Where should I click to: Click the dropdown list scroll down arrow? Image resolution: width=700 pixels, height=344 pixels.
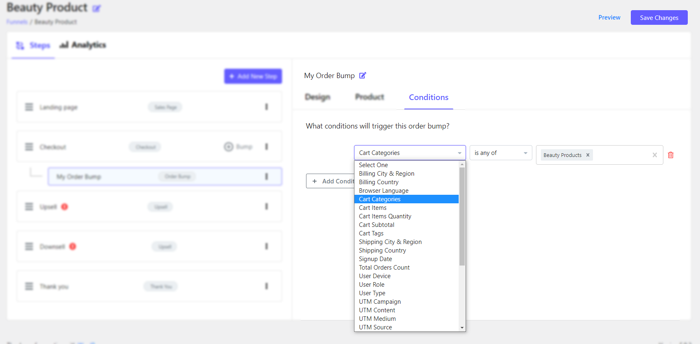[x=462, y=328]
